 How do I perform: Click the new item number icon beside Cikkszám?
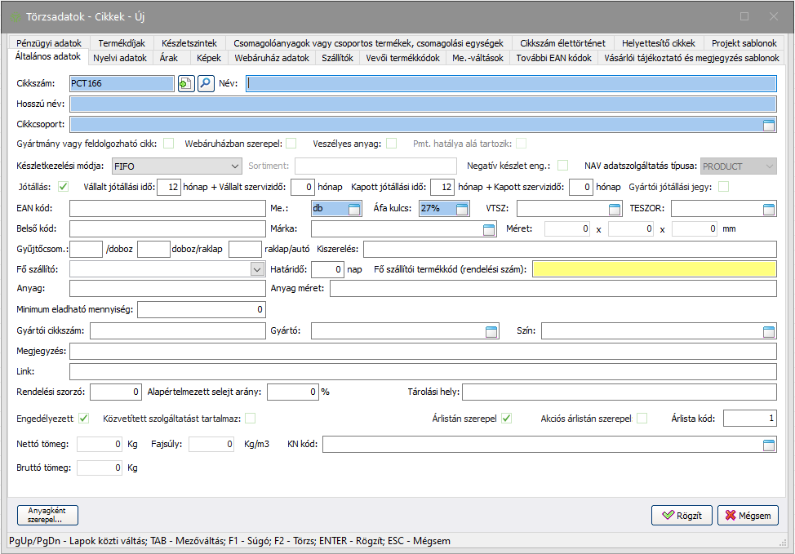click(185, 83)
